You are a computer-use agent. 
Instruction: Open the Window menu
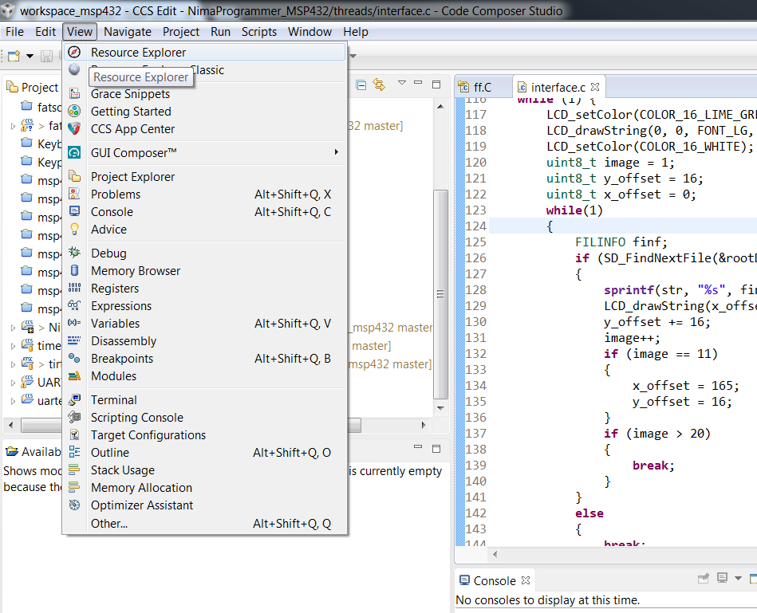(x=310, y=32)
